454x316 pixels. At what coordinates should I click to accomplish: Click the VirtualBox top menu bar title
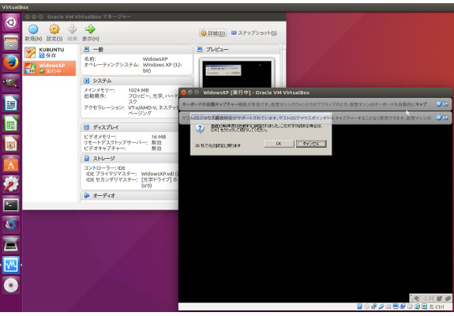click(15, 7)
